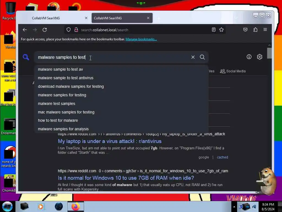282x212 pixels.
Task: Select the active CollabVM SearXNG tab
Action: [x=122, y=18]
